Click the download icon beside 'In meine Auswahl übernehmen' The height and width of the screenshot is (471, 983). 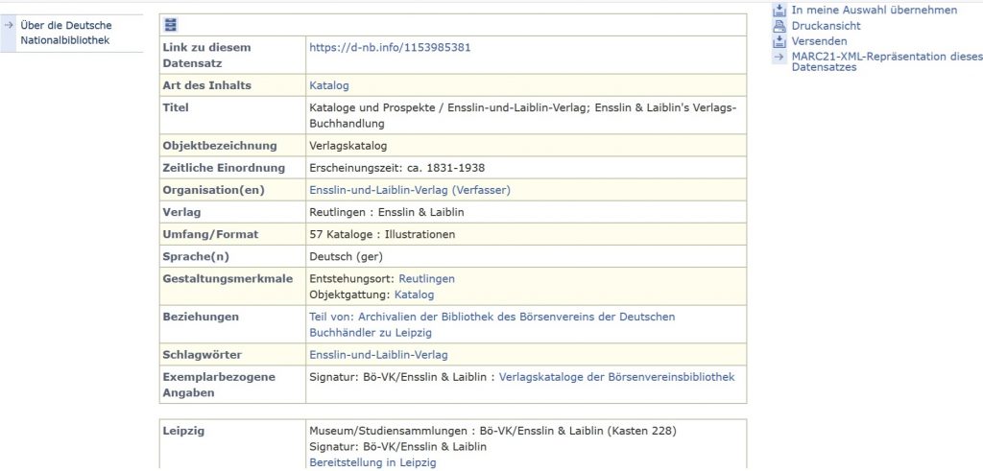coord(779,10)
